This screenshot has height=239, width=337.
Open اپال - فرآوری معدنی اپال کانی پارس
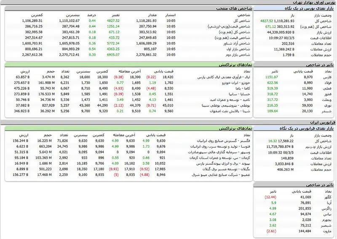click(x=224, y=77)
